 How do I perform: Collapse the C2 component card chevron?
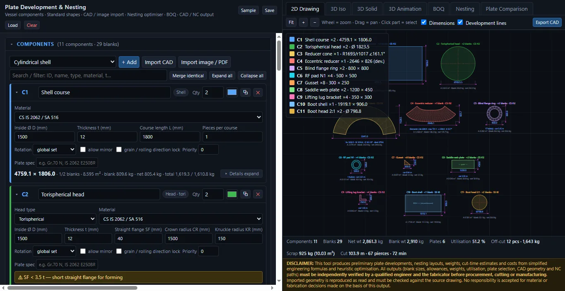coord(17,194)
